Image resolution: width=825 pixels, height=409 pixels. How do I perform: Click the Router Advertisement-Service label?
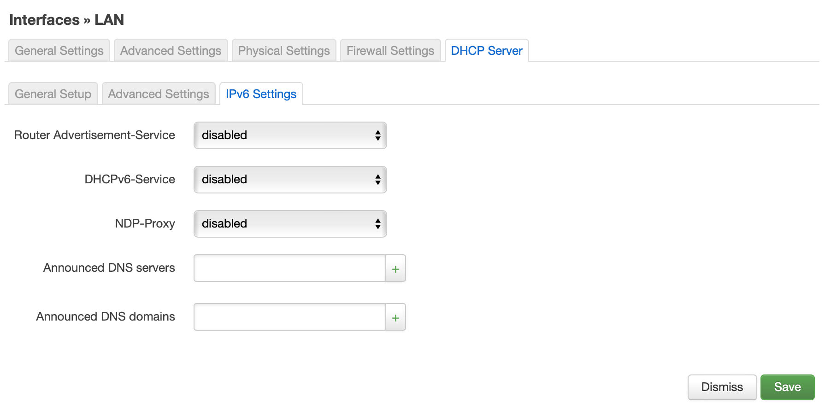click(94, 135)
